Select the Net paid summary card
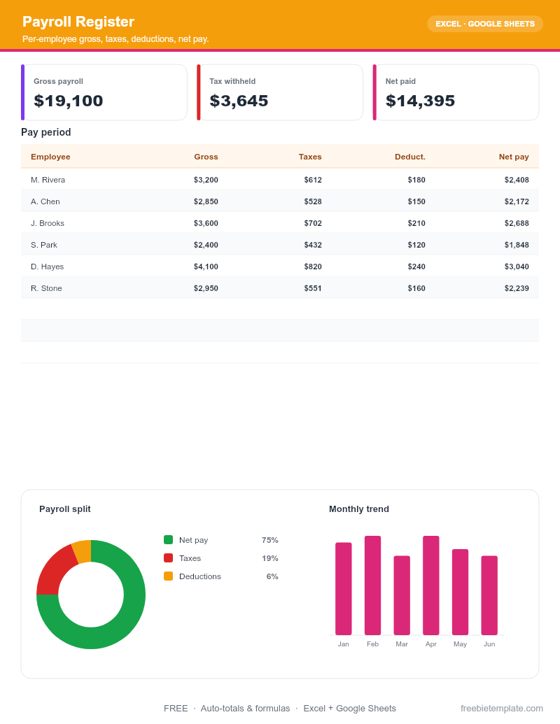The width and height of the screenshot is (560, 724). (x=456, y=92)
